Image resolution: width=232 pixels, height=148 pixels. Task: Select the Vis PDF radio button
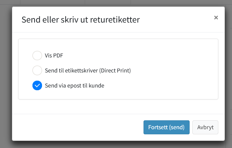click(37, 56)
